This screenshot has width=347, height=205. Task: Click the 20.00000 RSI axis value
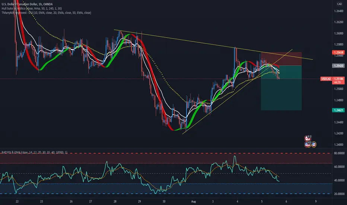339,194
